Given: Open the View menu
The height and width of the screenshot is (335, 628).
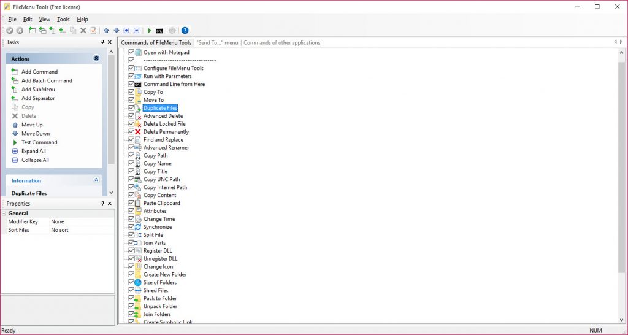Looking at the screenshot, I should coord(44,19).
